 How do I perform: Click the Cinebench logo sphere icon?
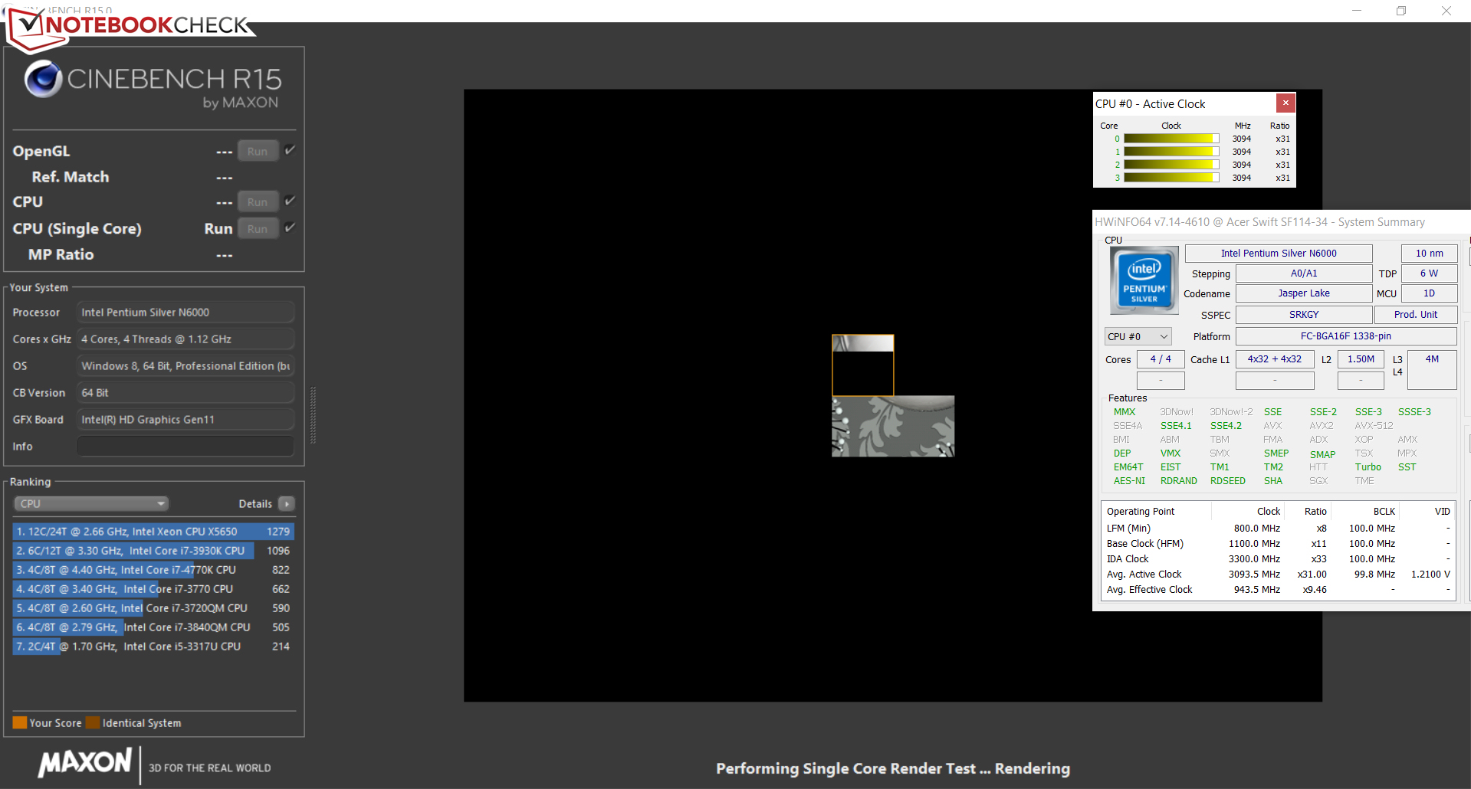[x=43, y=79]
